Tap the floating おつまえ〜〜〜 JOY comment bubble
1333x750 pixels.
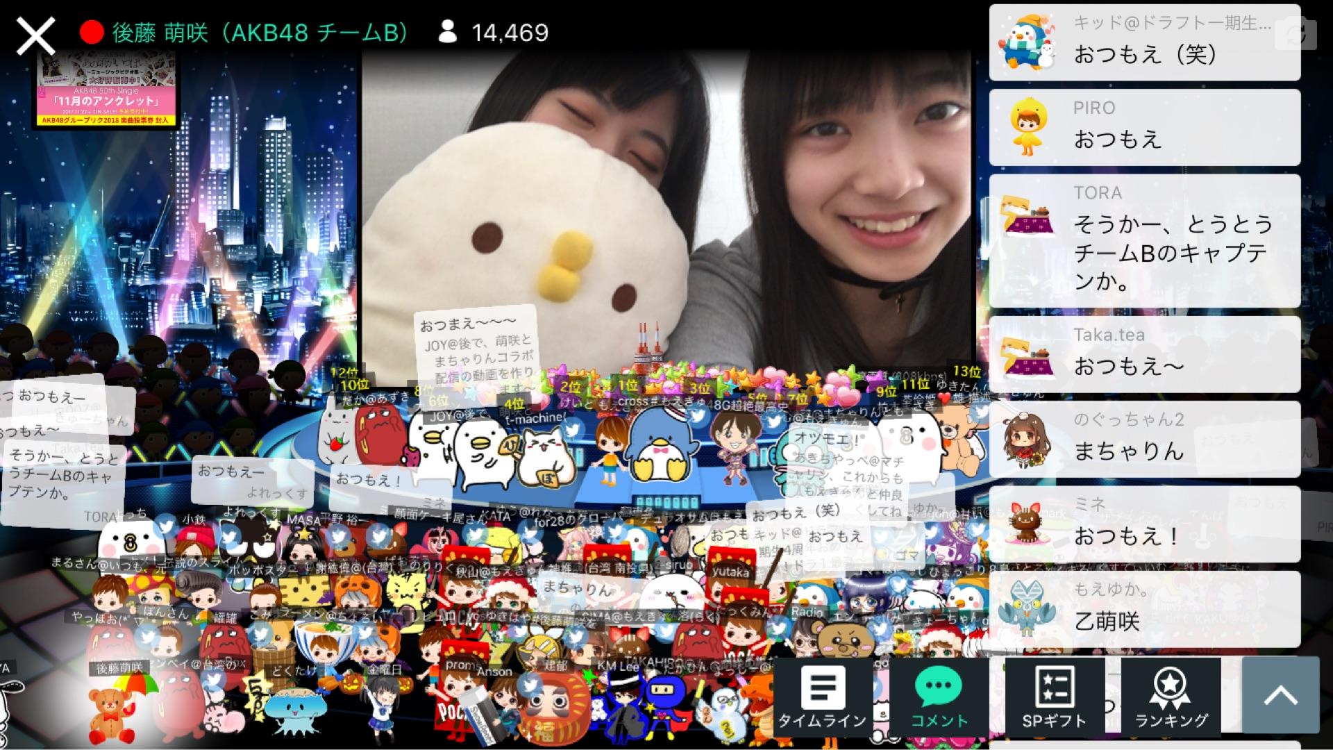pyautogui.click(x=478, y=353)
